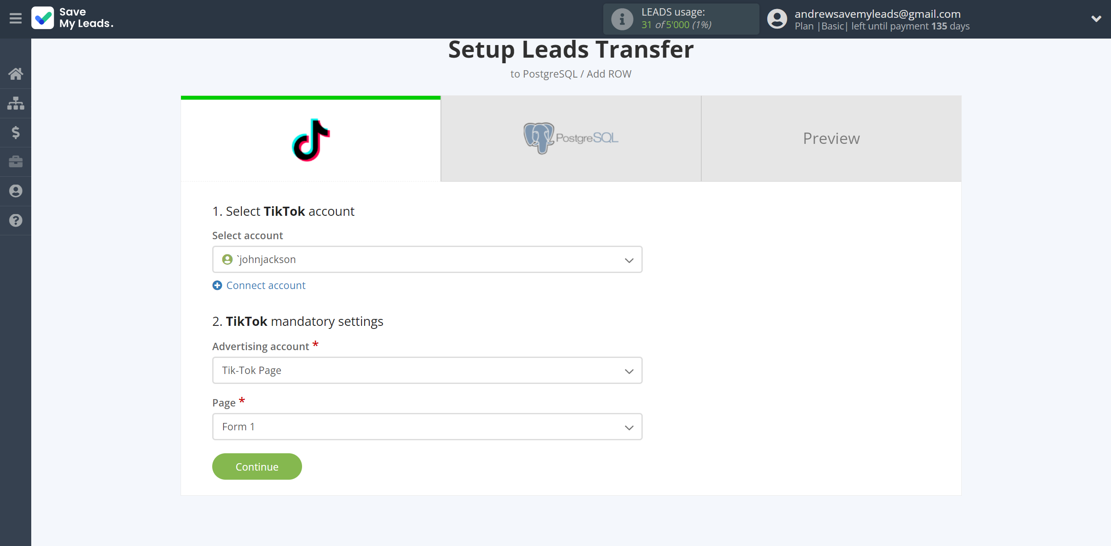The height and width of the screenshot is (546, 1111).
Task: Click the Continue button
Action: tap(256, 467)
